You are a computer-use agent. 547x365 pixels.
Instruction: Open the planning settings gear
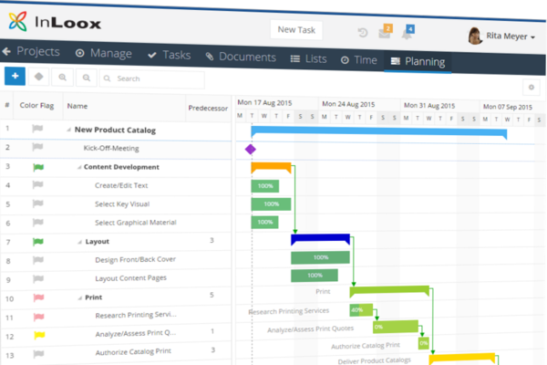[x=531, y=88]
